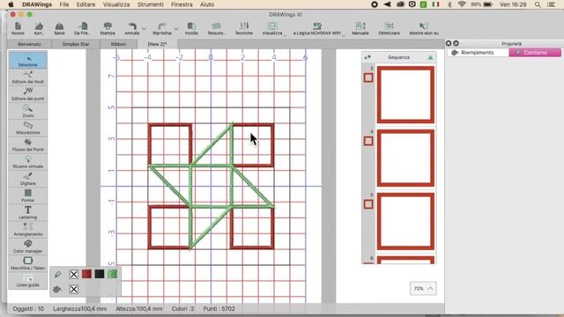Toggle the checkbox for sequence item 5

[368, 204]
